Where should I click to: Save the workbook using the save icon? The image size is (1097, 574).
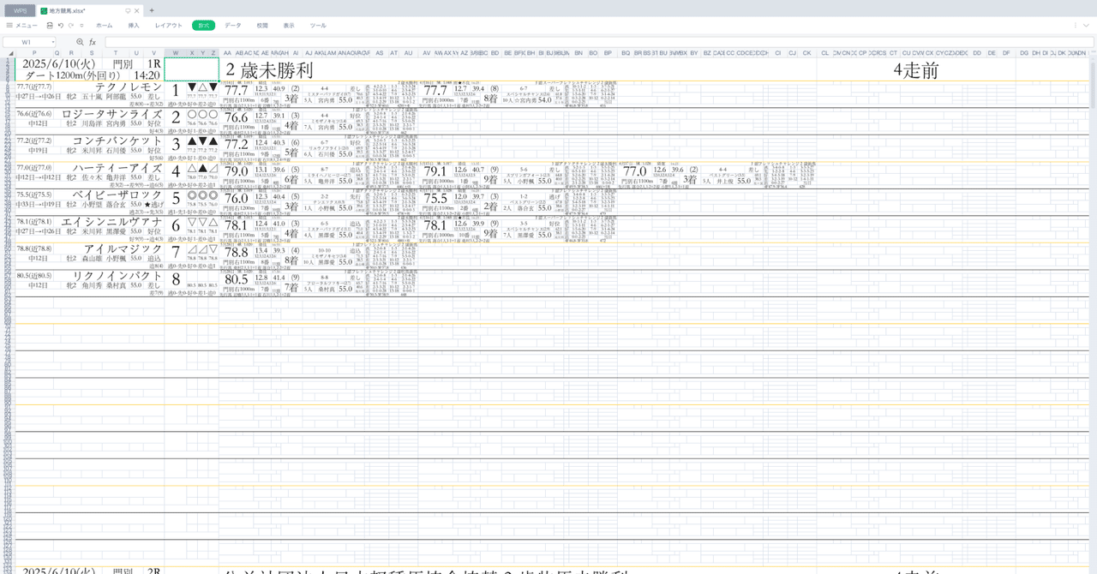50,26
